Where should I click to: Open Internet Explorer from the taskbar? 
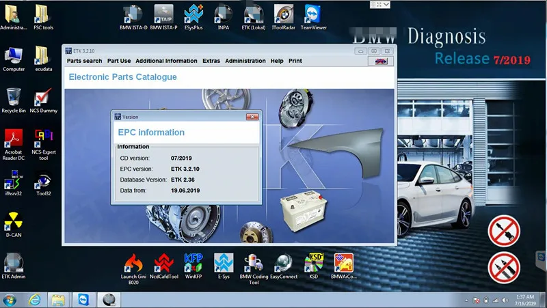click(34, 300)
